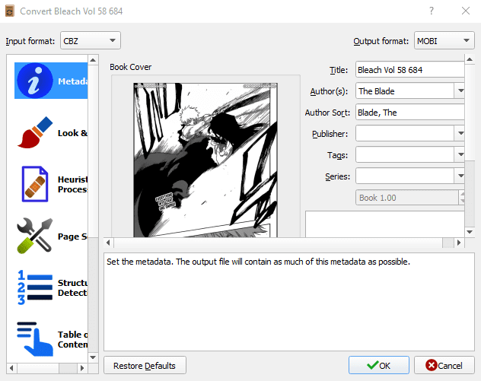Open Page Setup wrench and screwdriver icon
This screenshot has width=481, height=381.
coord(35,236)
